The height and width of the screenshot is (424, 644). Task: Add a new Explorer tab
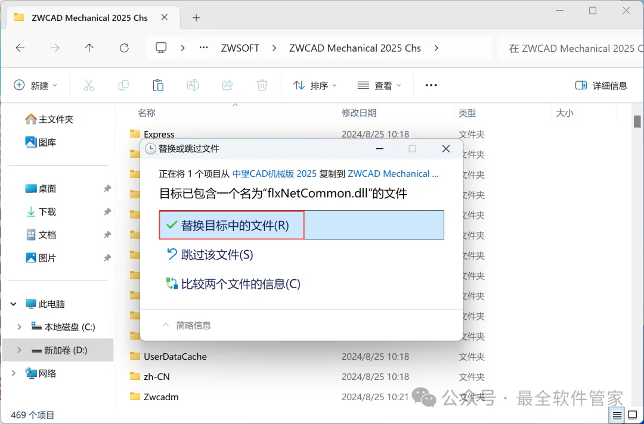coord(196,18)
